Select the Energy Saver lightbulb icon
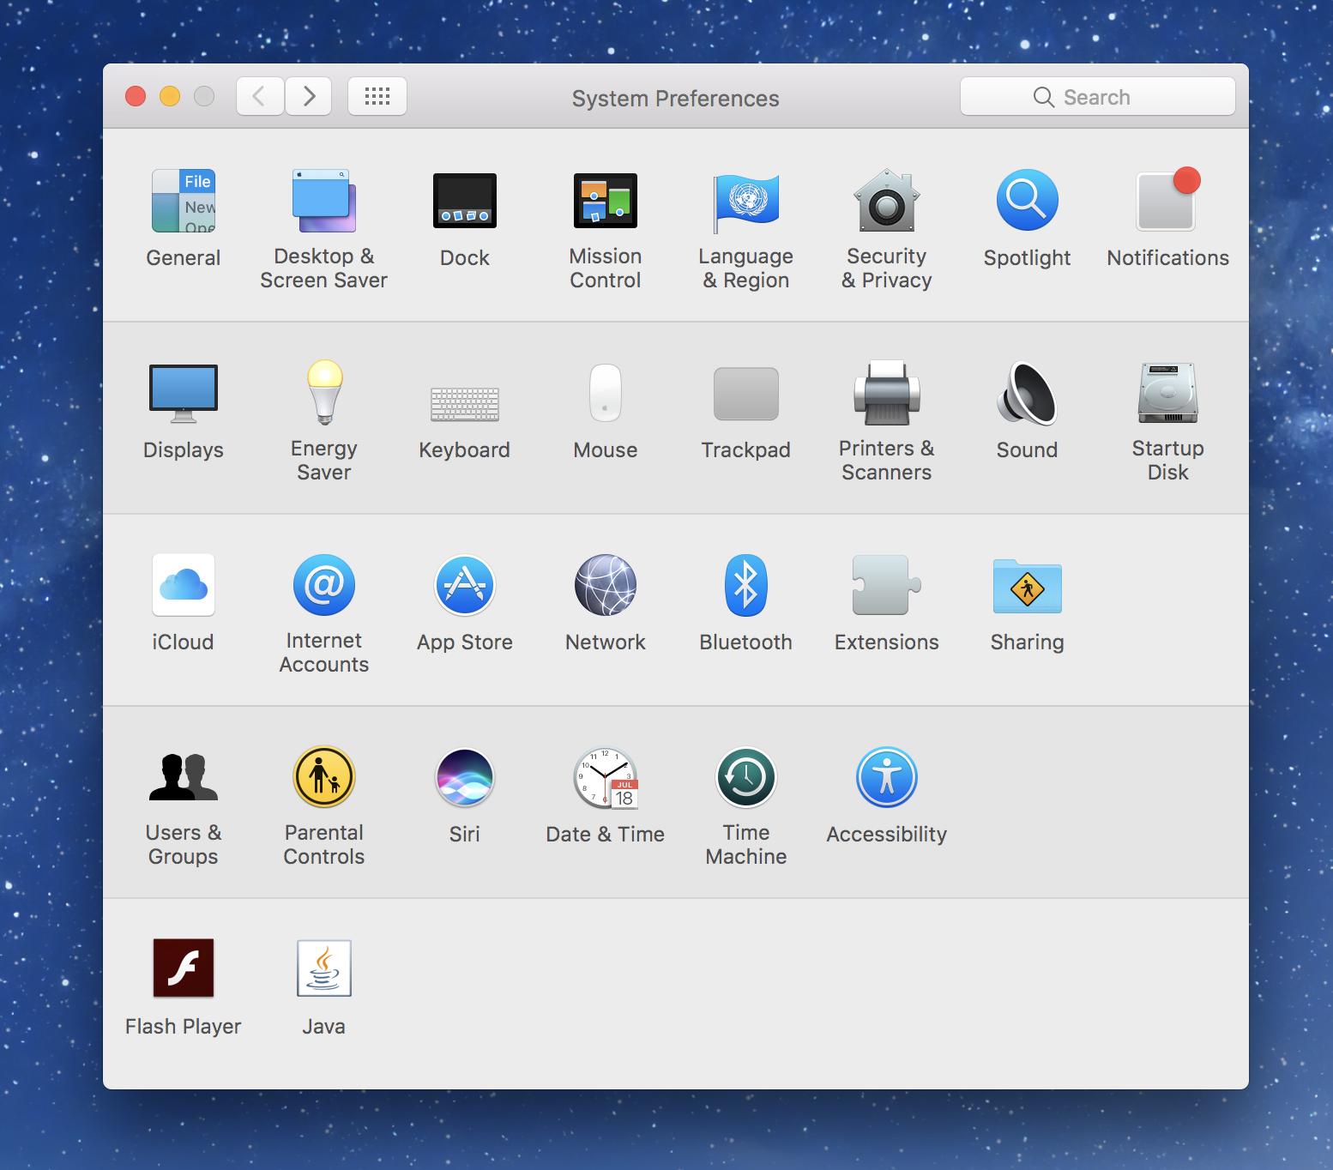Image resolution: width=1333 pixels, height=1170 pixels. pos(324,393)
